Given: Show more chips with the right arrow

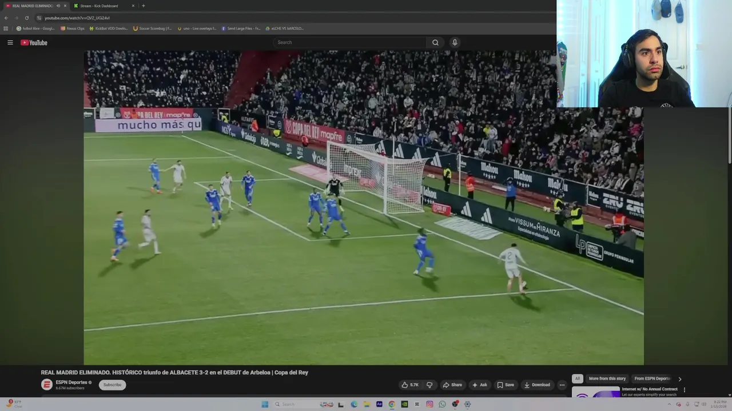Looking at the screenshot, I should (x=680, y=379).
